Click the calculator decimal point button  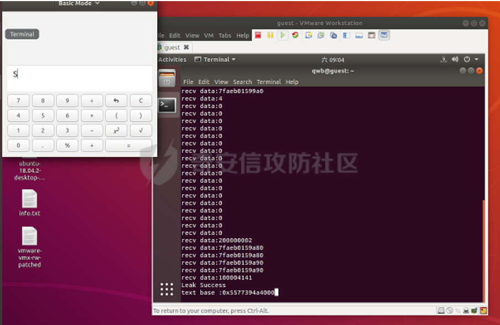coord(43,145)
